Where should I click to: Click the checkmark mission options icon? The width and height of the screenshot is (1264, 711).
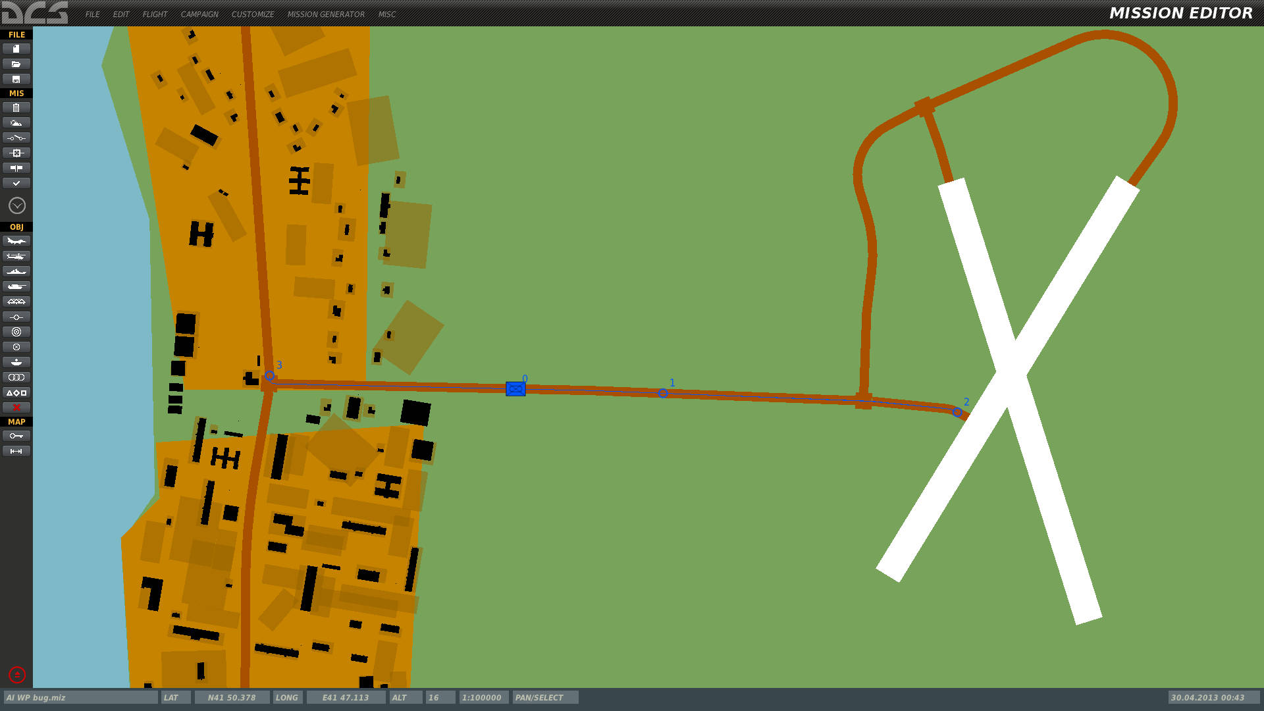click(x=16, y=183)
